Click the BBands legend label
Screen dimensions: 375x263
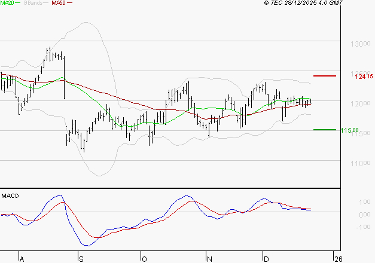pyautogui.click(x=33, y=3)
